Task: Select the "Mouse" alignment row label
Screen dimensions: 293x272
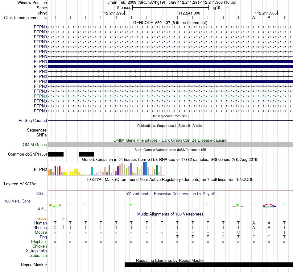Action: [x=41, y=232]
